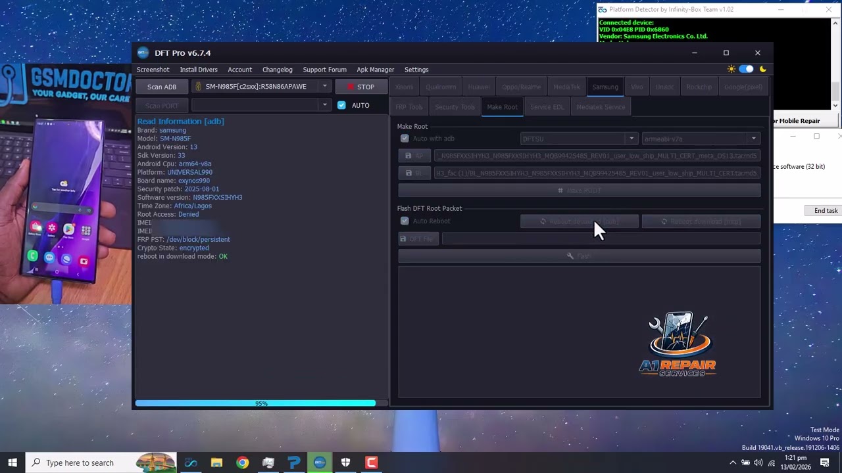Open Chrome from the taskbar
Screen dimensions: 842x473
[243, 462]
